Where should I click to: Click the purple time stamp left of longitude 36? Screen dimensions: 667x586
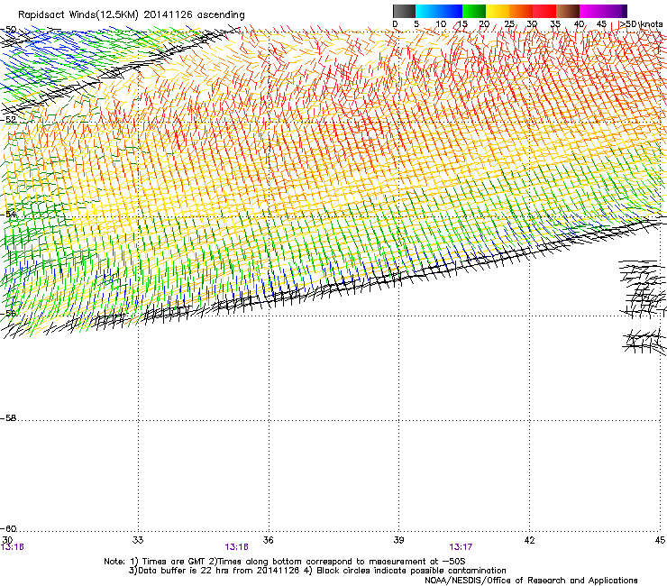pos(236,547)
